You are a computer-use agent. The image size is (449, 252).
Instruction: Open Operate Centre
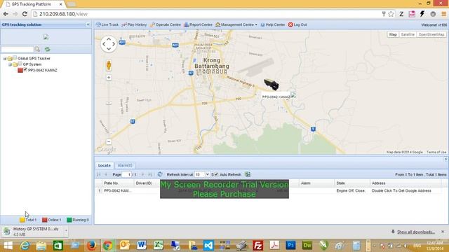pos(166,25)
